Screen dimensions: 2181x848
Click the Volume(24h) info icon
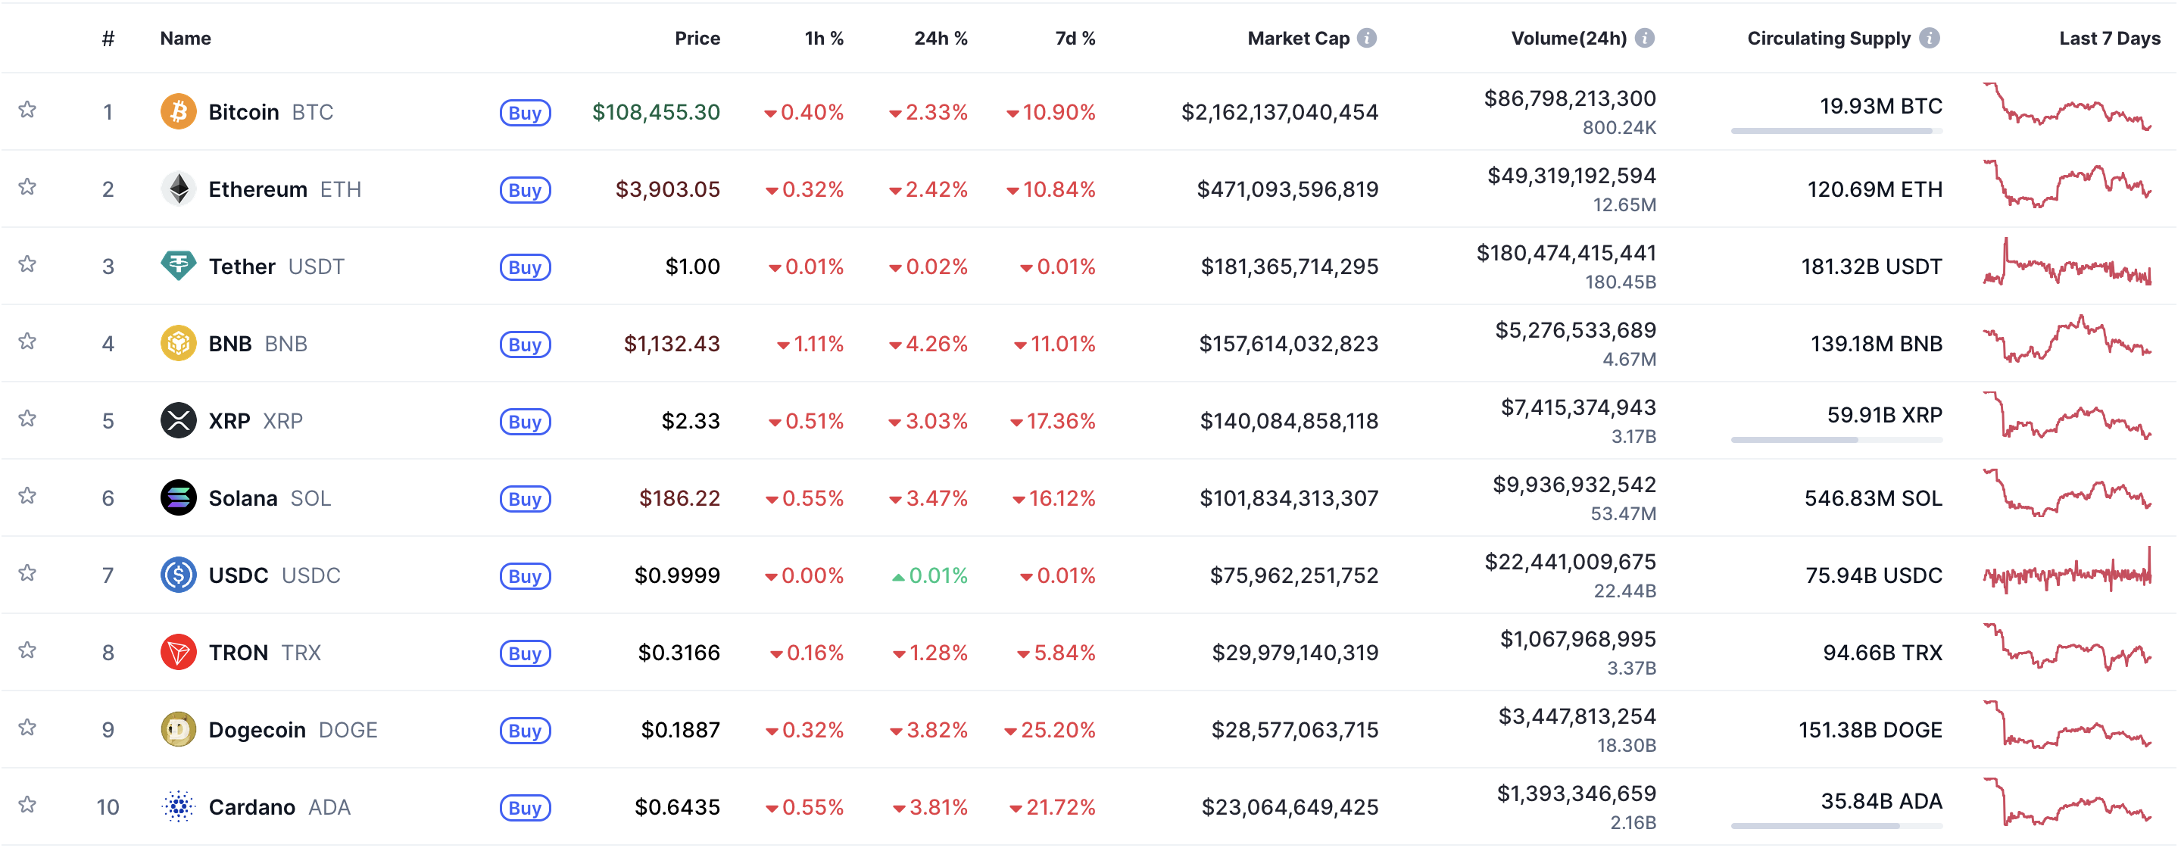pyautogui.click(x=1643, y=37)
